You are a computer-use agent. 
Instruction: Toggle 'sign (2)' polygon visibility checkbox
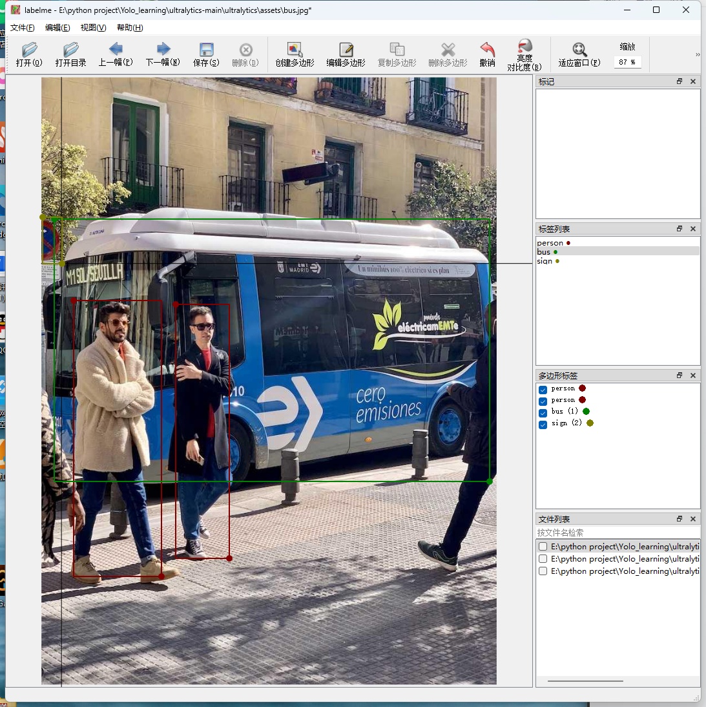click(543, 425)
